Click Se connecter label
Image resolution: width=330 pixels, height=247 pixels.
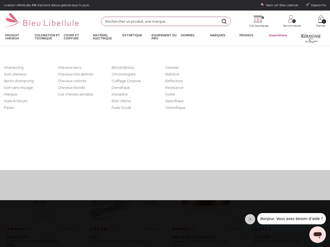[292, 26]
